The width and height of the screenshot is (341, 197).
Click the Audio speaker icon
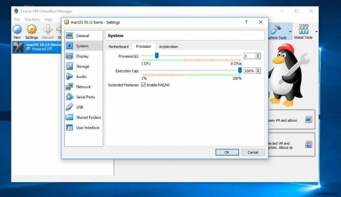tap(69, 77)
